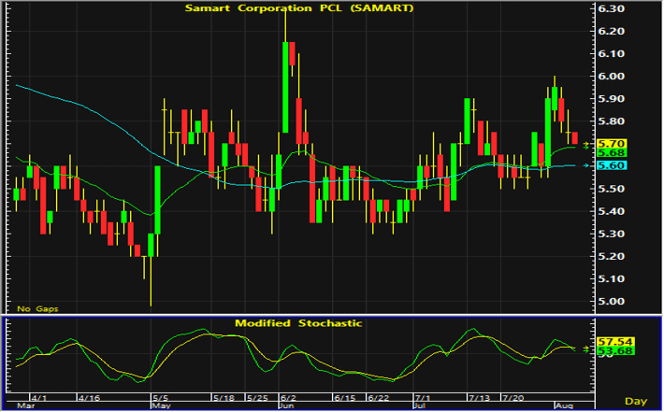Click the 6.00 price axis label
664x412 pixels.
[611, 76]
